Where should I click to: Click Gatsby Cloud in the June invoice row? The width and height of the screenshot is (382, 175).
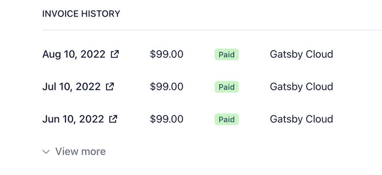[x=301, y=119]
